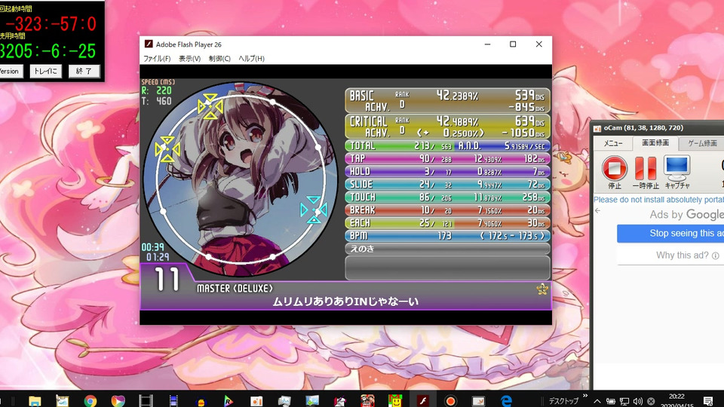Click the TOUCH stats row
This screenshot has width=724, height=407.
point(447,197)
